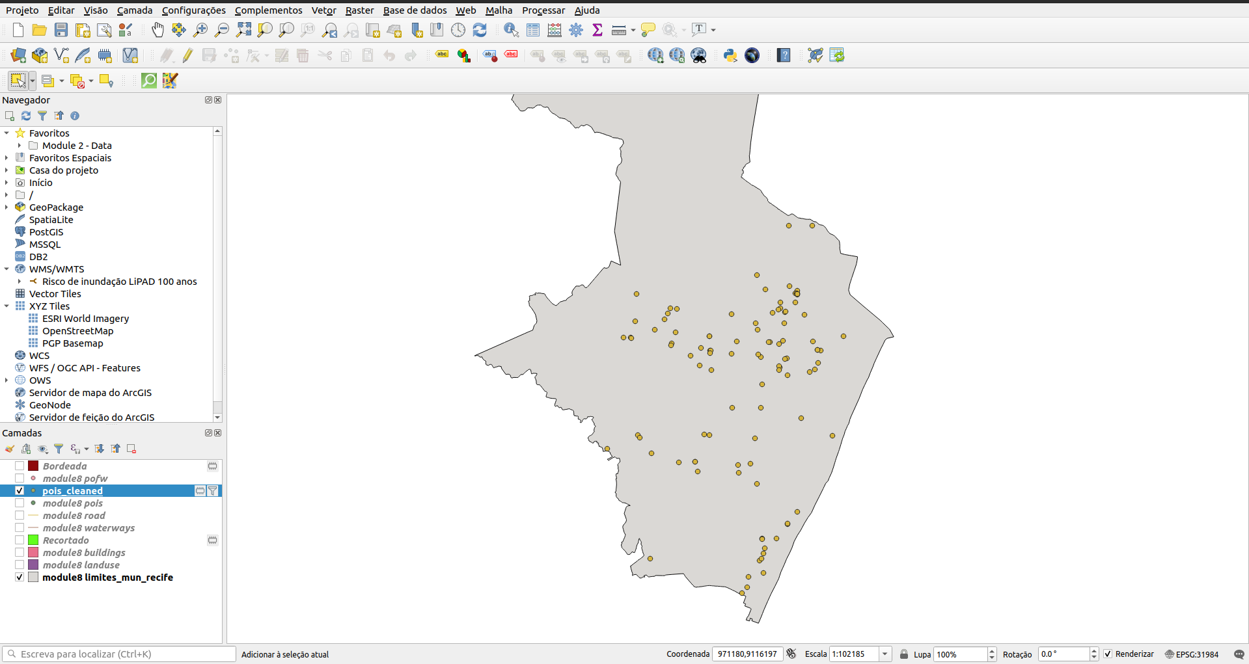Viewport: 1249px width, 664px height.
Task: Toggle editing with the pencil icon
Action: click(x=187, y=55)
